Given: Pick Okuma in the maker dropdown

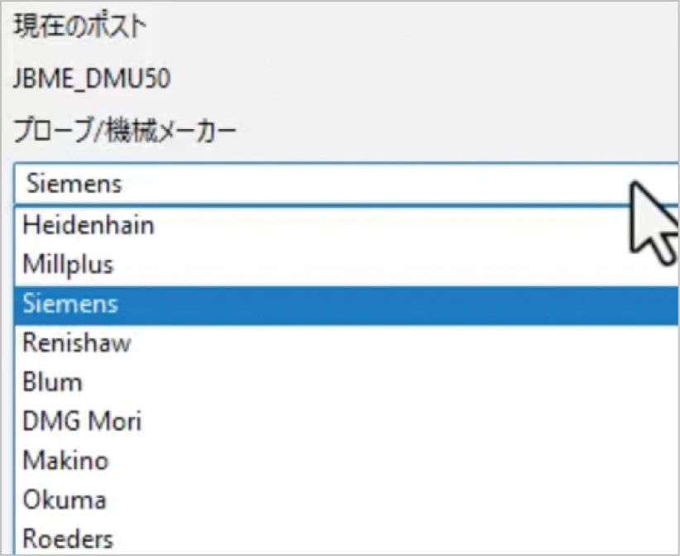Looking at the screenshot, I should tap(64, 500).
